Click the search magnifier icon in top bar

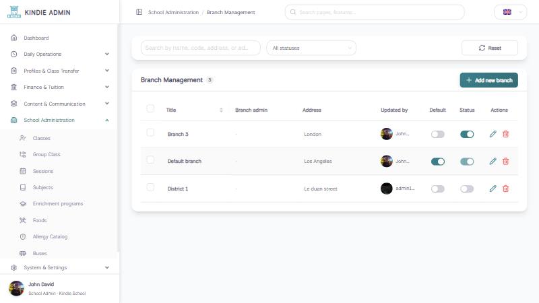coord(293,12)
